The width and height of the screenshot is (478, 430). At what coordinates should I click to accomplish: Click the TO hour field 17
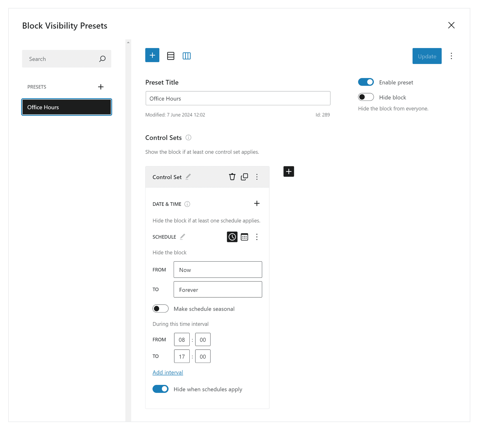point(182,356)
